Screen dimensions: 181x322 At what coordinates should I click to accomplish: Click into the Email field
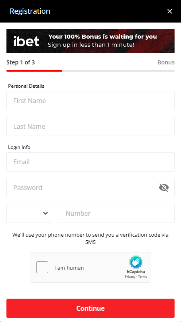tap(90, 162)
